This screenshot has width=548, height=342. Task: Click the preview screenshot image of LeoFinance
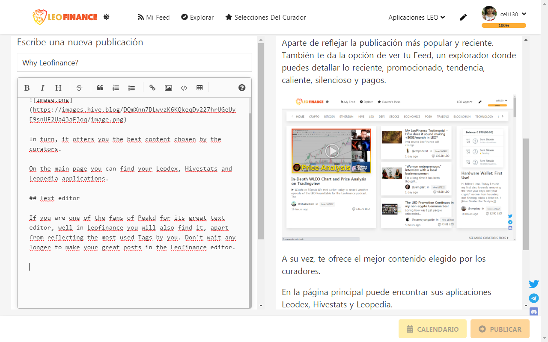tap(399, 168)
